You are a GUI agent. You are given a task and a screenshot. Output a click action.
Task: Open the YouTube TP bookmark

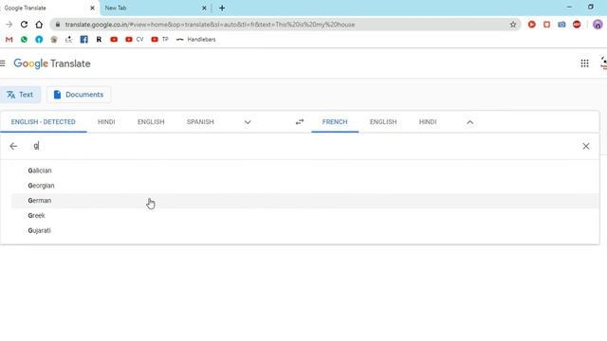coord(159,40)
